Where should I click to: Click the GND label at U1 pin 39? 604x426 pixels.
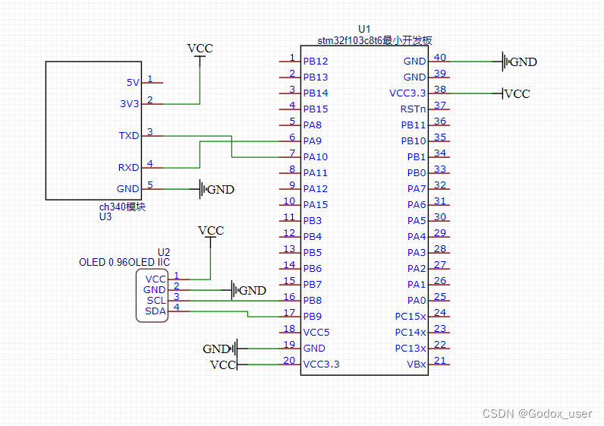click(x=414, y=77)
